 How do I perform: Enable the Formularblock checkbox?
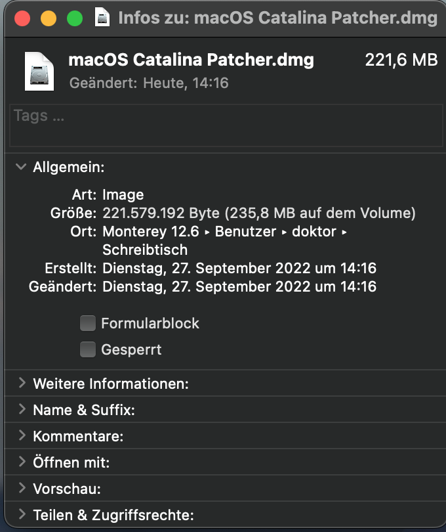pyautogui.click(x=88, y=323)
